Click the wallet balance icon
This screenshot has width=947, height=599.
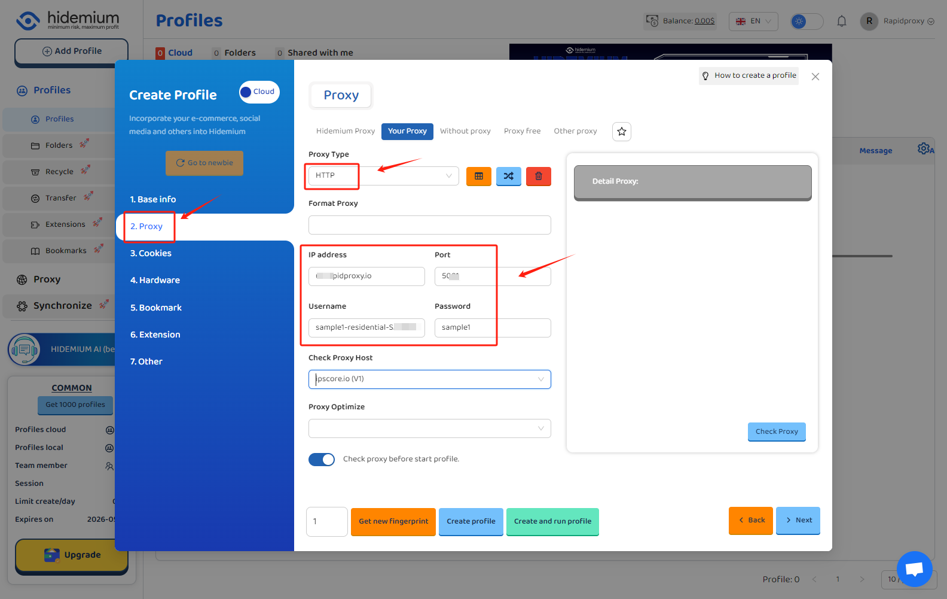click(x=652, y=21)
